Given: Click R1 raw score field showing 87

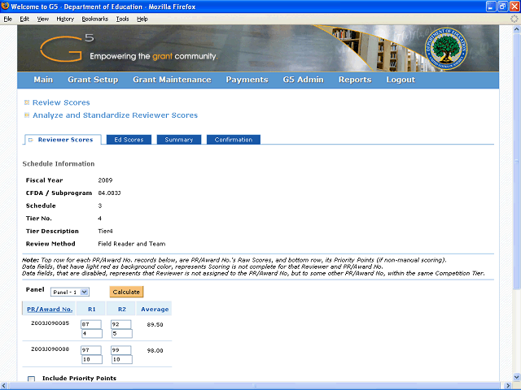Looking at the screenshot, I should click(91, 324).
